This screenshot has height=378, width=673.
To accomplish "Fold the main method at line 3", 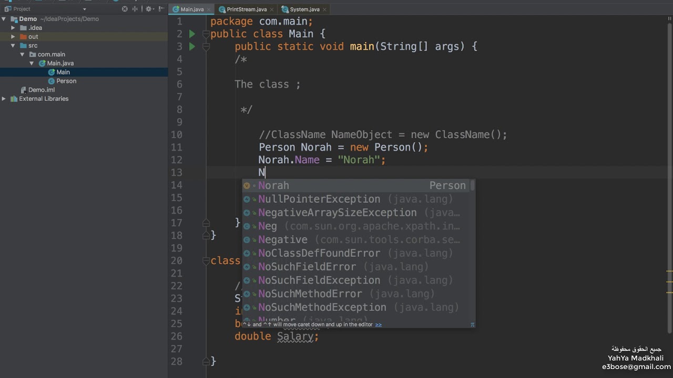I will coord(206,47).
